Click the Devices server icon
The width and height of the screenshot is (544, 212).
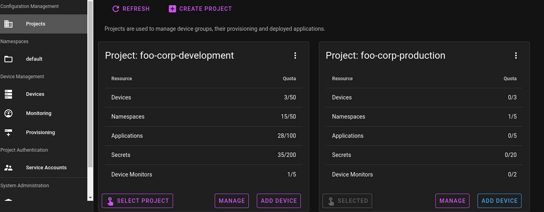tap(8, 94)
